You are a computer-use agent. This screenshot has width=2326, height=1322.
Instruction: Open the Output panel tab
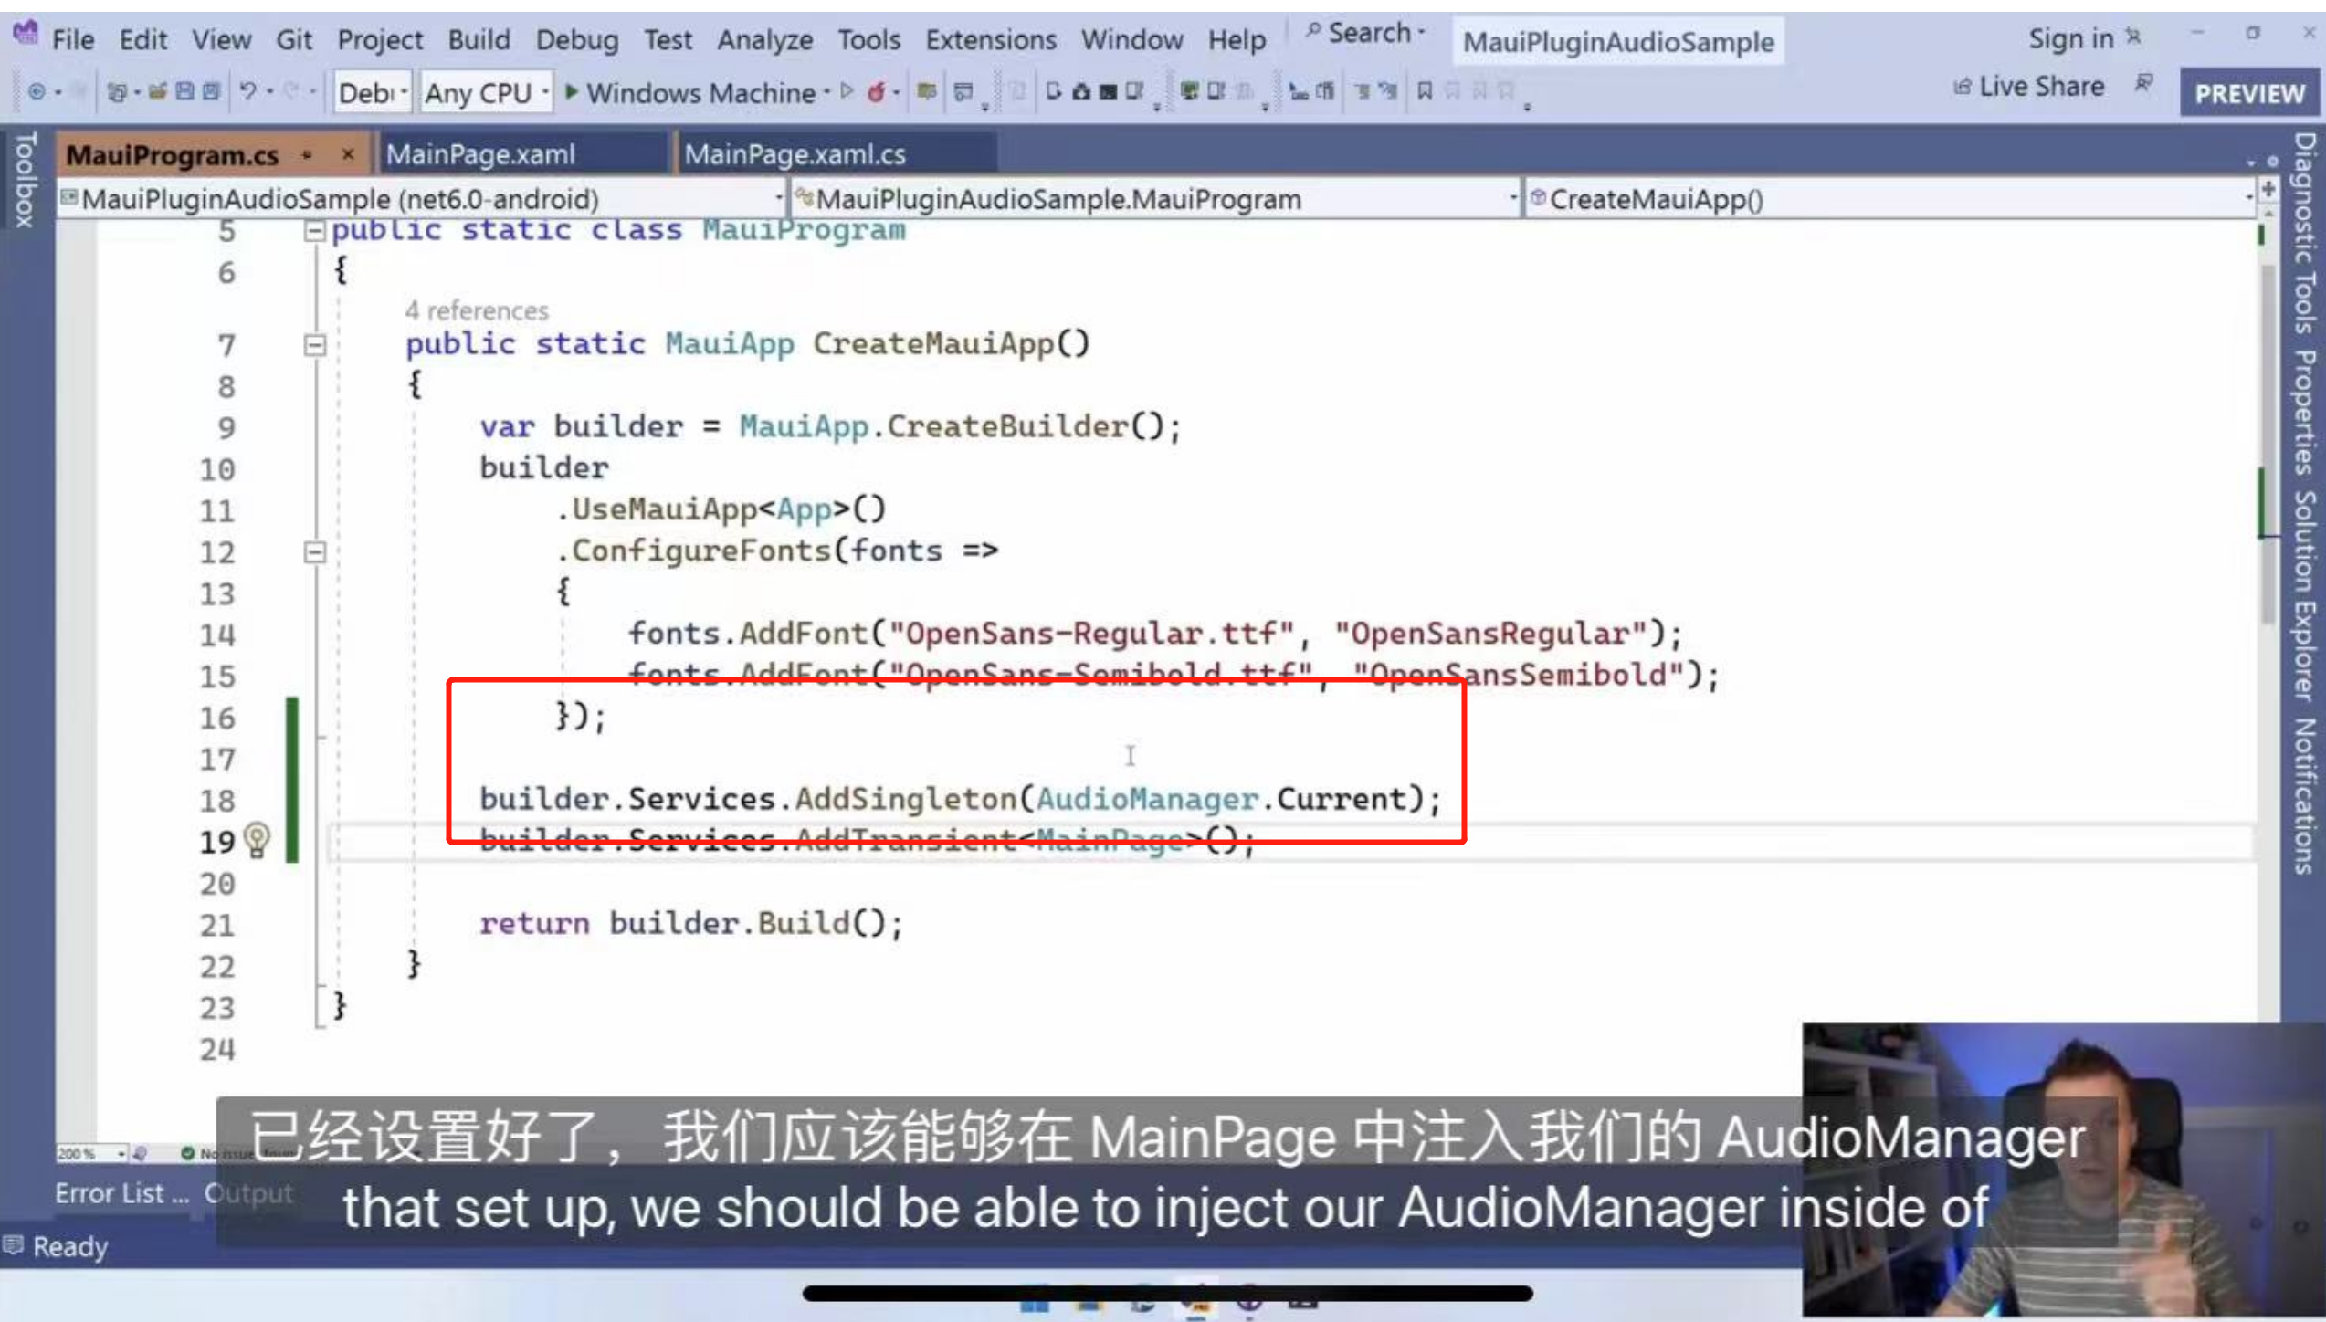click(248, 1192)
